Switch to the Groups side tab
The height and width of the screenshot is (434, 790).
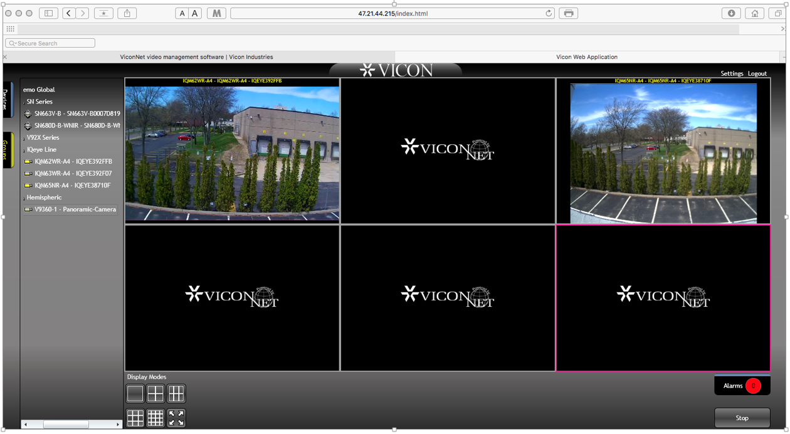[x=6, y=150]
